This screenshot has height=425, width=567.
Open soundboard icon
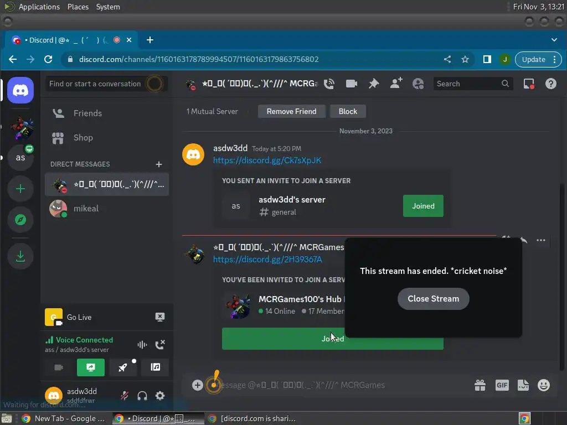point(156,367)
